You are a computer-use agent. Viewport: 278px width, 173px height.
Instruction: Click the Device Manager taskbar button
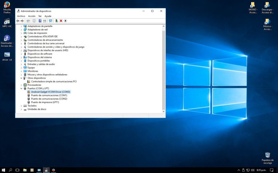46,170
